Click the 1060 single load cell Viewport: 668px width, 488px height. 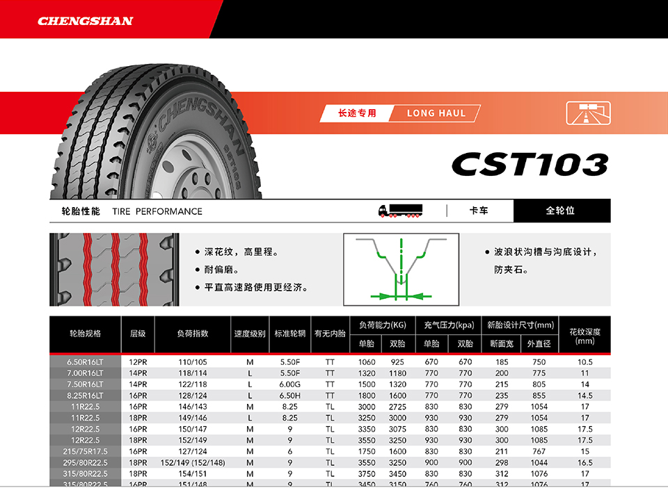tap(367, 362)
